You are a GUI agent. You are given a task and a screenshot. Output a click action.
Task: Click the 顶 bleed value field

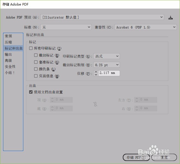(x=64, y=100)
